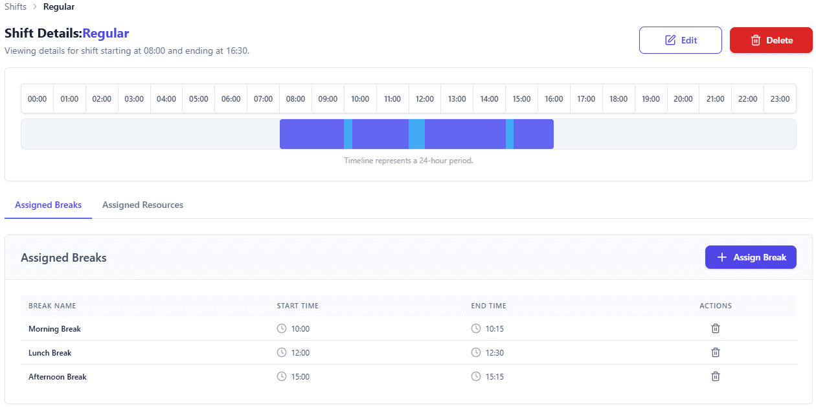This screenshot has width=816, height=410.
Task: Click the clock icon beside 10:15 end time
Action: (x=476, y=328)
